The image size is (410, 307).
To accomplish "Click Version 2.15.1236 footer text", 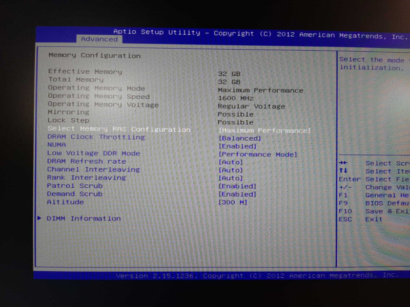I will (258, 275).
